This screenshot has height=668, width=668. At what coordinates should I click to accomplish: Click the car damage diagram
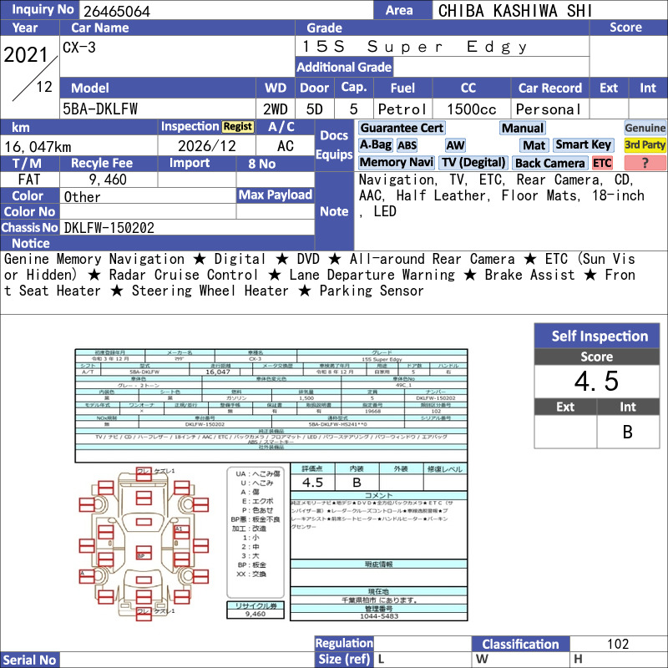[x=144, y=544]
